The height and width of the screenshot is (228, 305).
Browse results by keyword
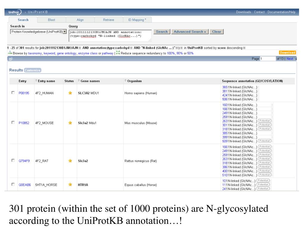pos(49,53)
